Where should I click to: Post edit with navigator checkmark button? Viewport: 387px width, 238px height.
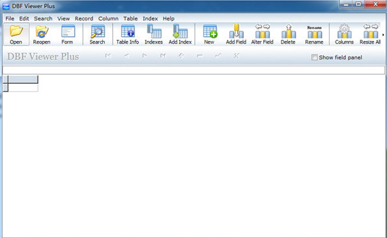click(x=218, y=56)
